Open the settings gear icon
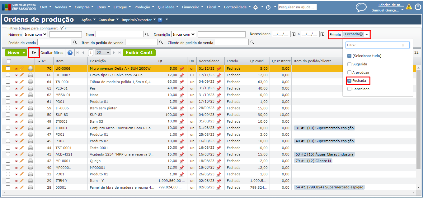423x198 pixels. click(256, 7)
